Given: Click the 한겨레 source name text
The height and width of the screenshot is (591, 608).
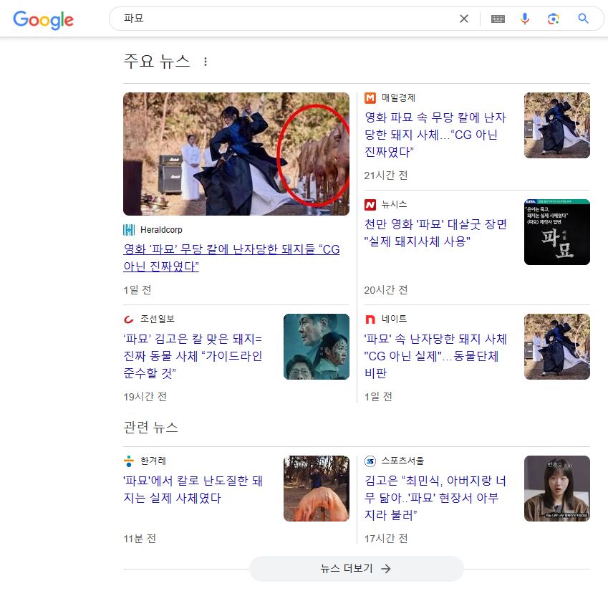Looking at the screenshot, I should (x=153, y=461).
